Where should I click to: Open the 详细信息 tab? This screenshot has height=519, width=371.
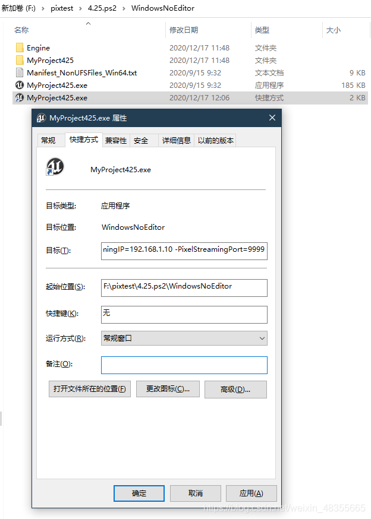click(x=177, y=140)
